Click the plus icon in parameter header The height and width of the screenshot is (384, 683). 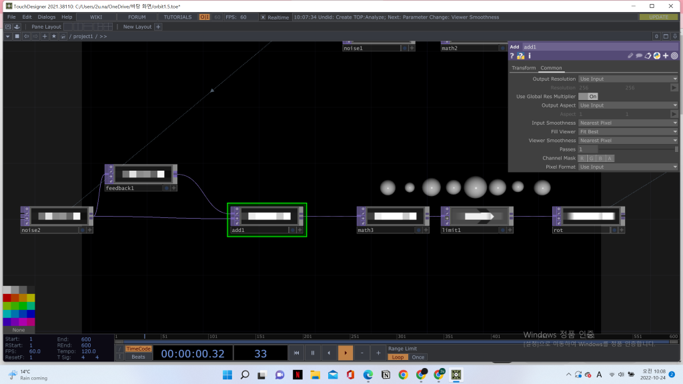pyautogui.click(x=666, y=56)
